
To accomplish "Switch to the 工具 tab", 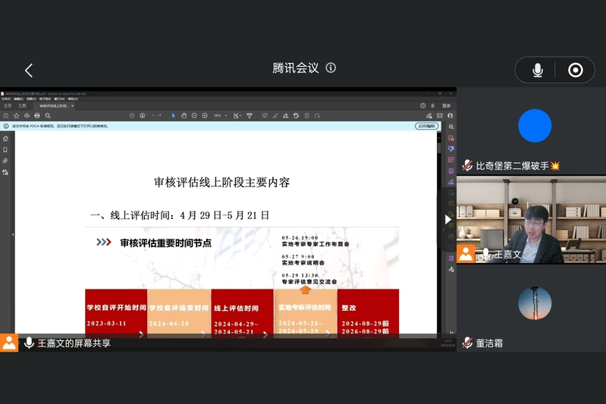I will [x=23, y=105].
